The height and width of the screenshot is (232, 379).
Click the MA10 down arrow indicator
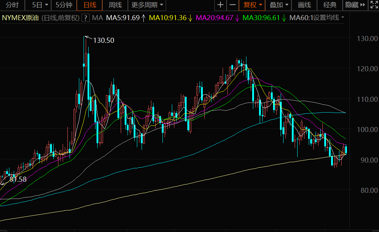click(190, 18)
